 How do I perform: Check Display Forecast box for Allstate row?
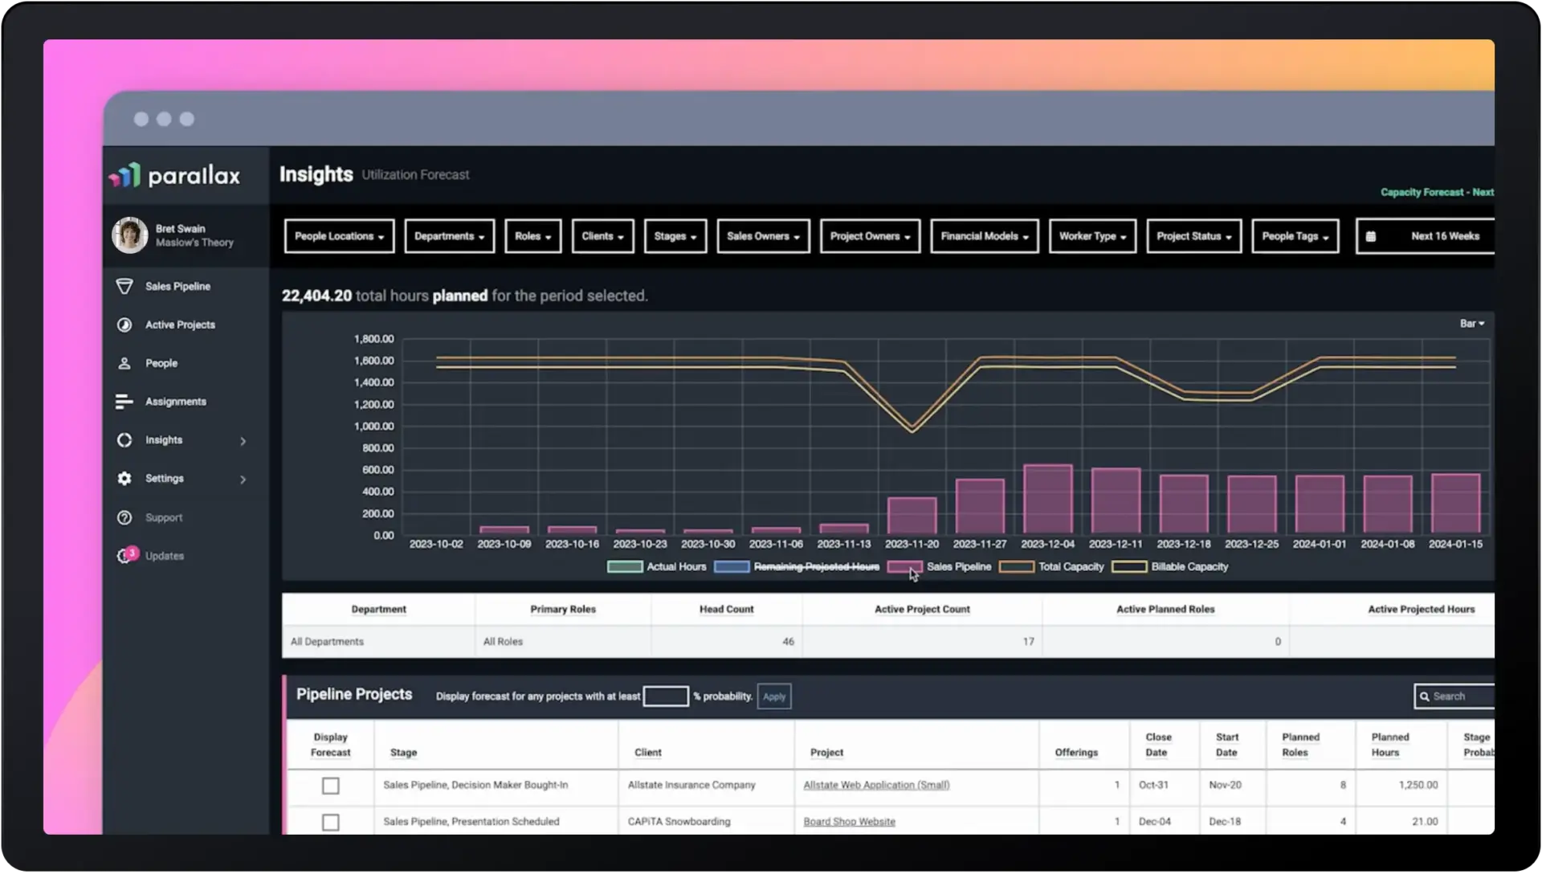[330, 786]
